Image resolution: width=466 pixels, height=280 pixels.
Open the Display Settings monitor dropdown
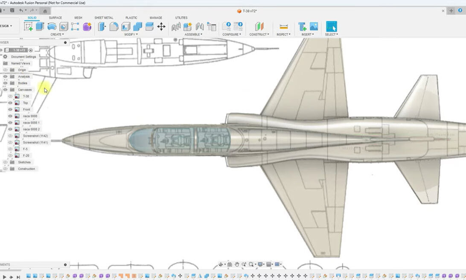pyautogui.click(x=260, y=264)
